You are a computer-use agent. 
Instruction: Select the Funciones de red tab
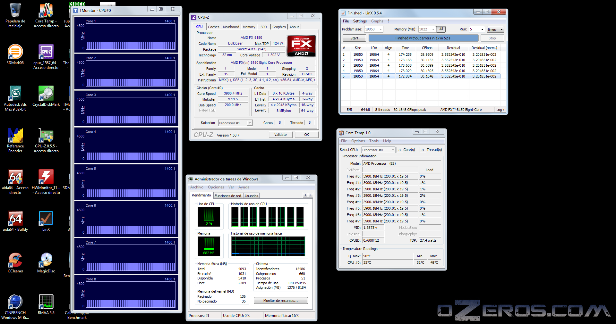pos(228,196)
